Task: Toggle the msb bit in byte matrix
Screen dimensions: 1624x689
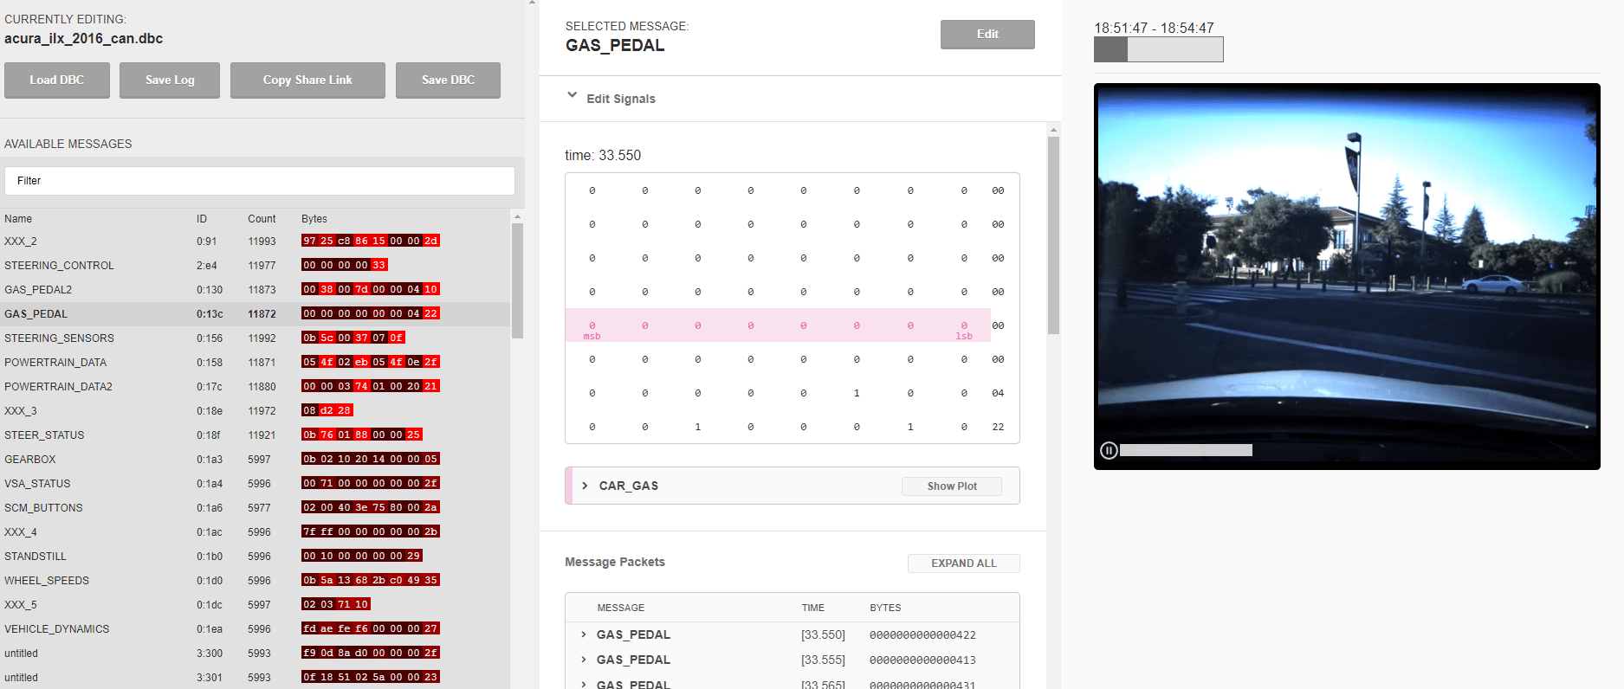Action: click(592, 326)
